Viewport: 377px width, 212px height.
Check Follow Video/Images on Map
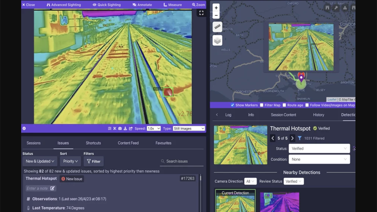pos(307,105)
